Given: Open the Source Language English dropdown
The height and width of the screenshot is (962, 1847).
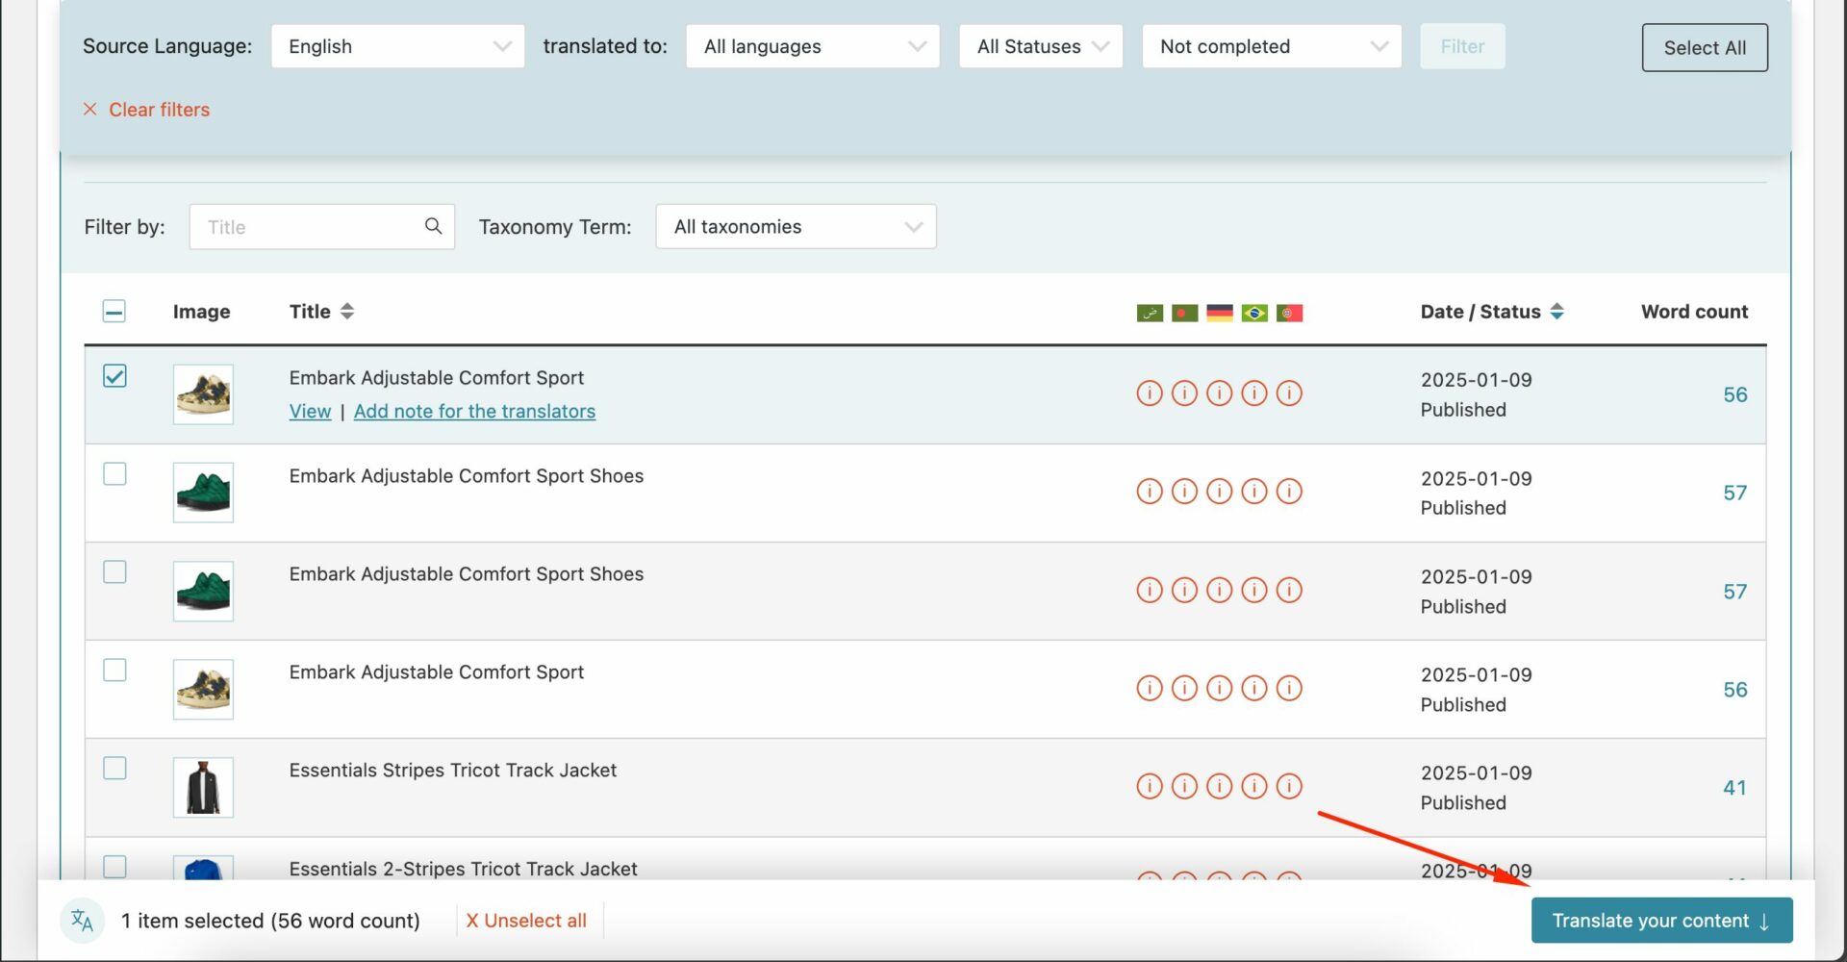Looking at the screenshot, I should [398, 46].
